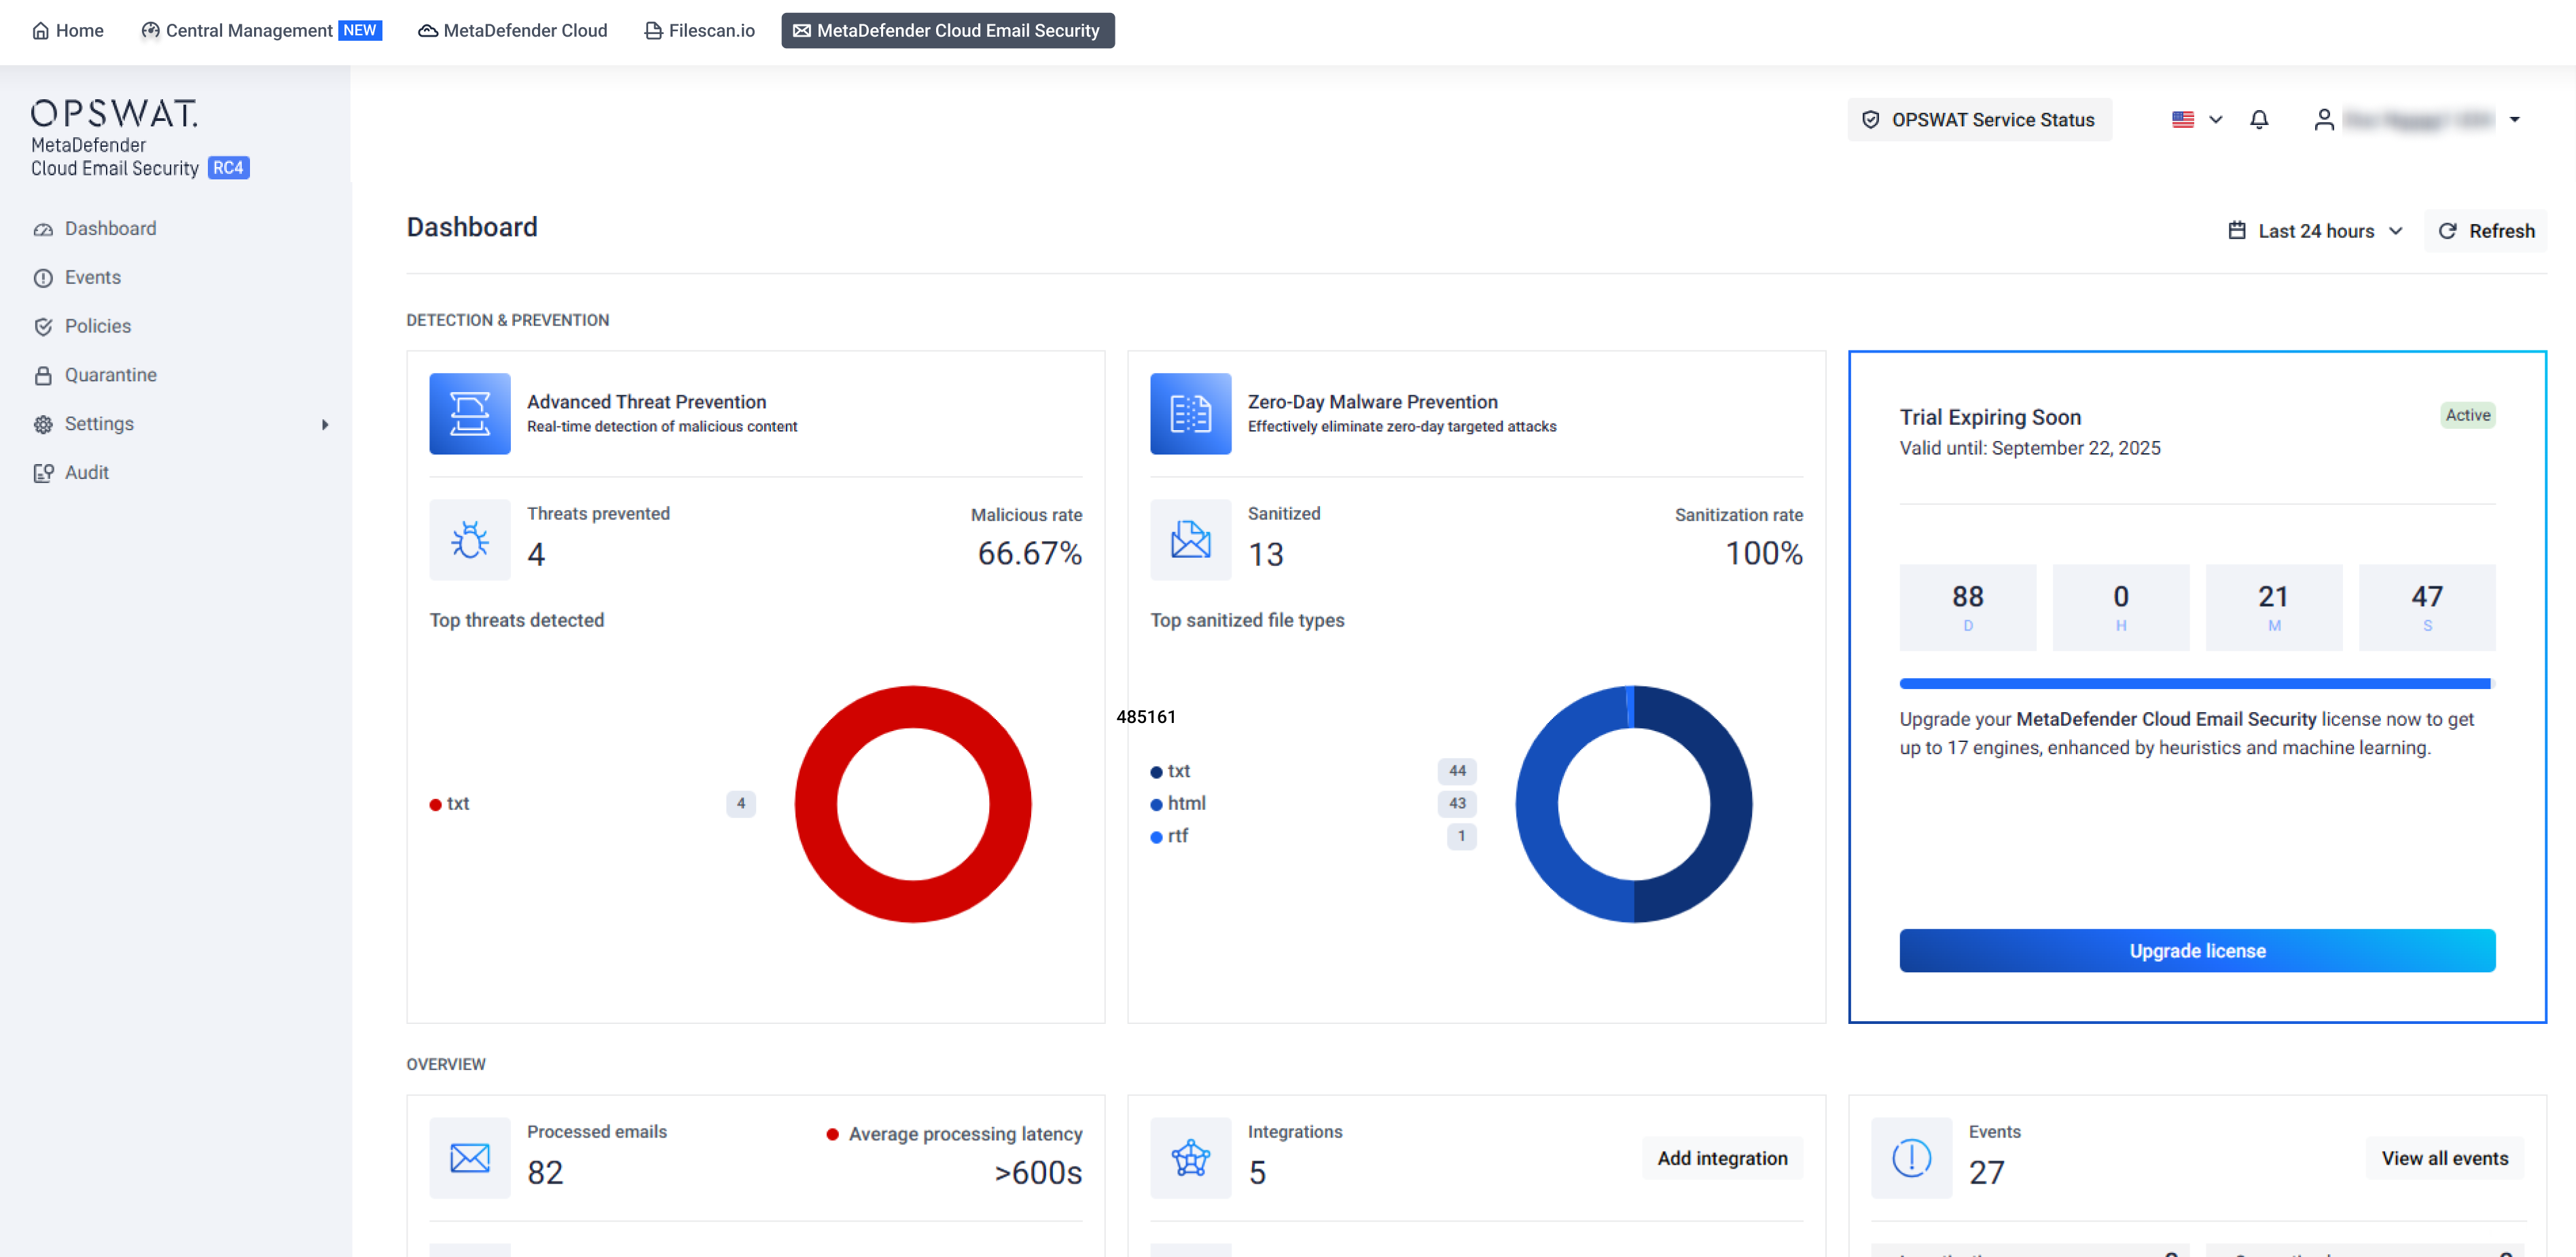
Task: Click the Integrations network icon
Action: pyautogui.click(x=1190, y=1158)
